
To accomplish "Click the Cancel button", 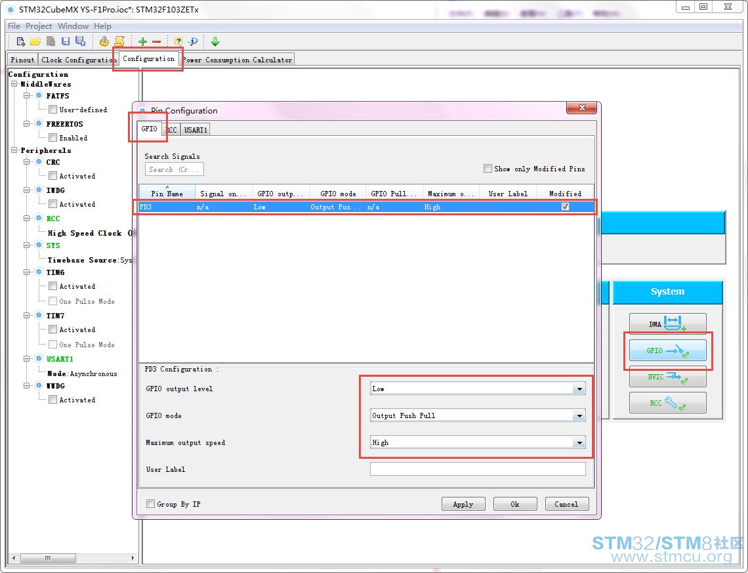I will [567, 504].
